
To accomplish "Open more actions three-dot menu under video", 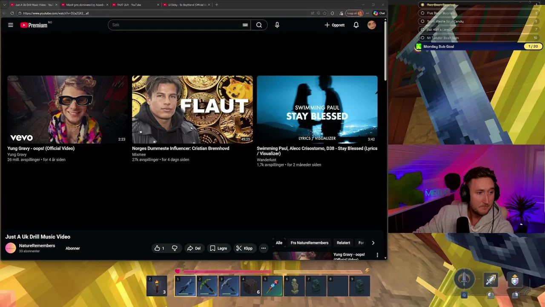I will [264, 248].
